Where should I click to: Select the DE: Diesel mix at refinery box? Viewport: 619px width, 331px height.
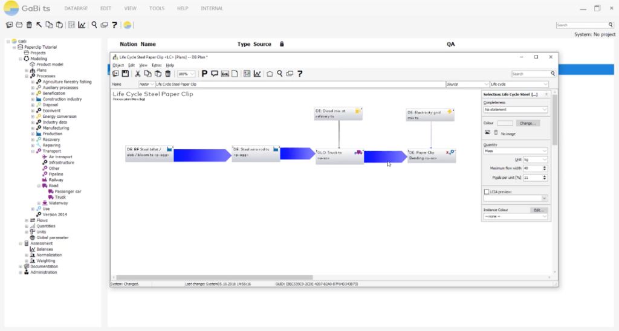[339, 114]
